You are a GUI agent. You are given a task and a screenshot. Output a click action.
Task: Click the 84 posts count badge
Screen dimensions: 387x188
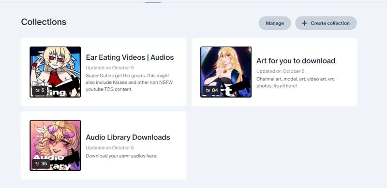[x=211, y=90]
